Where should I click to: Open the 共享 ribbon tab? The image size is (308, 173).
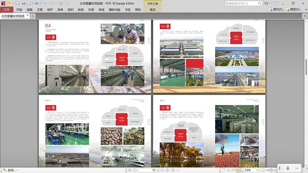coord(91,10)
